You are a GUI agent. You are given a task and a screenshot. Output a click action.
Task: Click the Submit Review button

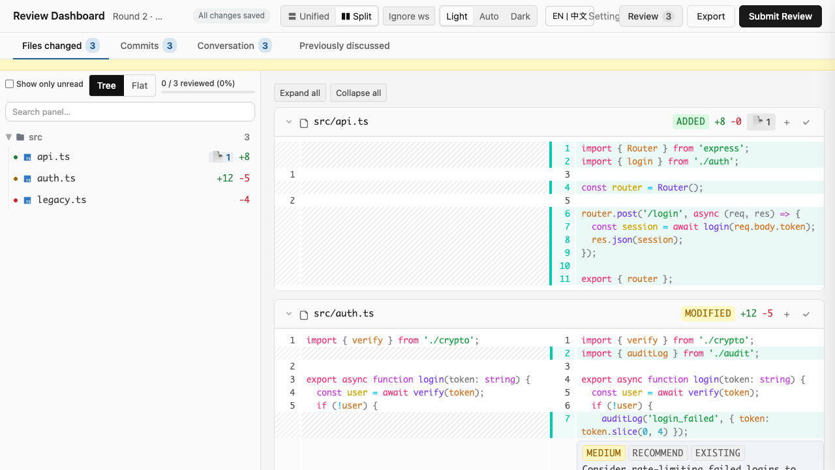(780, 16)
